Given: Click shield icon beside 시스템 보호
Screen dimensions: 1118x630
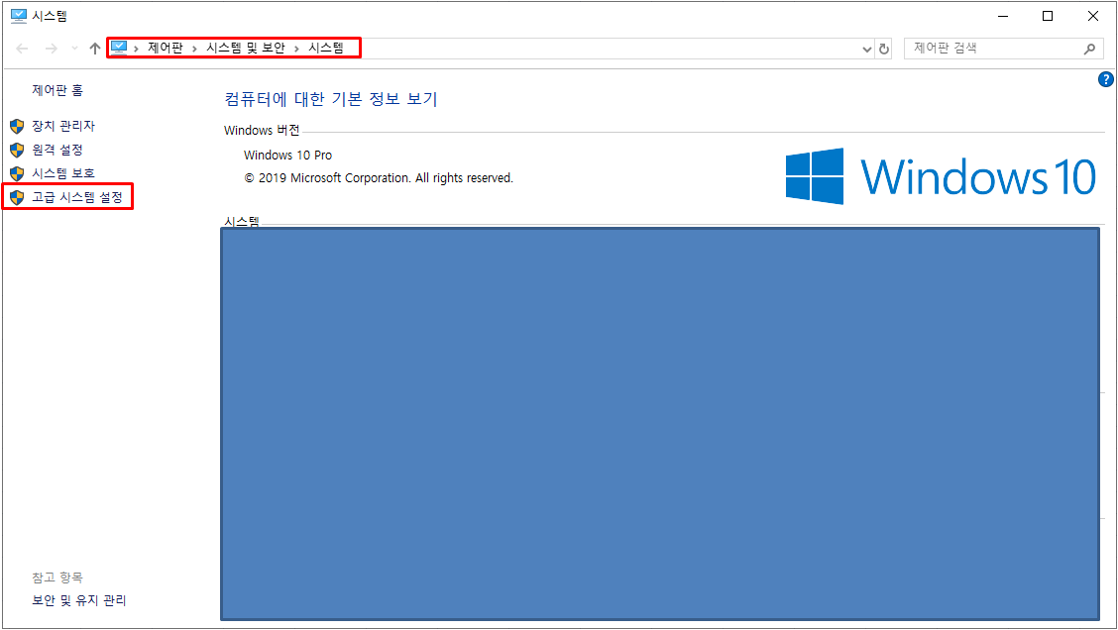Looking at the screenshot, I should 17,174.
